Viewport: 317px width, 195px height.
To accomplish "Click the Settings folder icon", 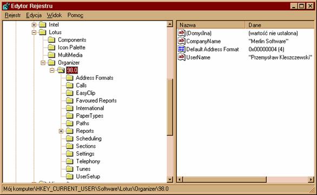I will pyautogui.click(x=70, y=153).
